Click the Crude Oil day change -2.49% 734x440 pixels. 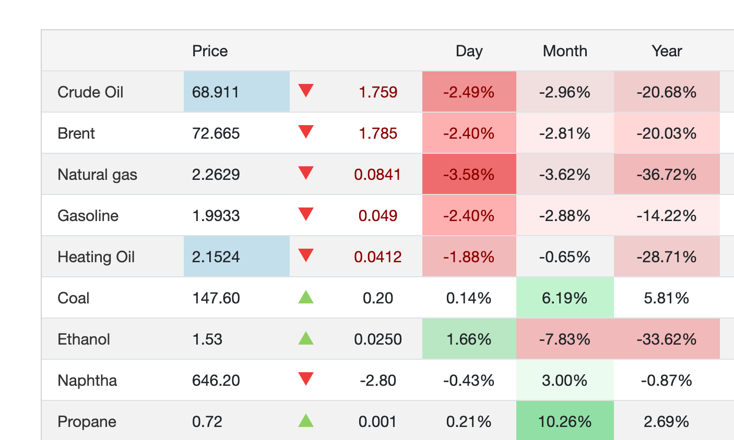[469, 92]
